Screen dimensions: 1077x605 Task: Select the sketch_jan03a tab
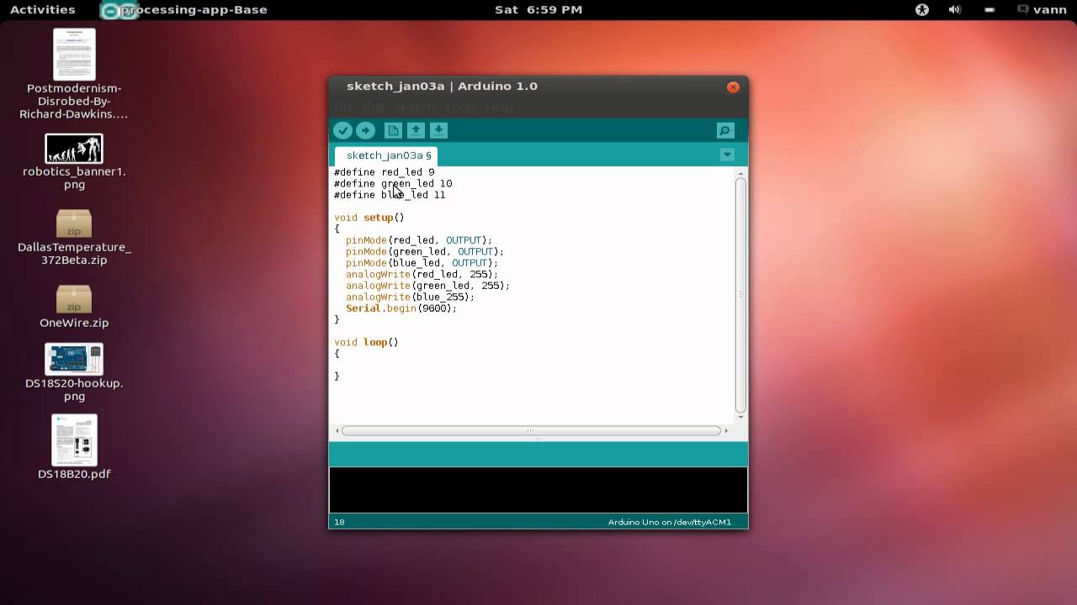click(385, 155)
